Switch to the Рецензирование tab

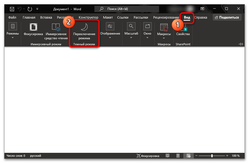[166, 18]
